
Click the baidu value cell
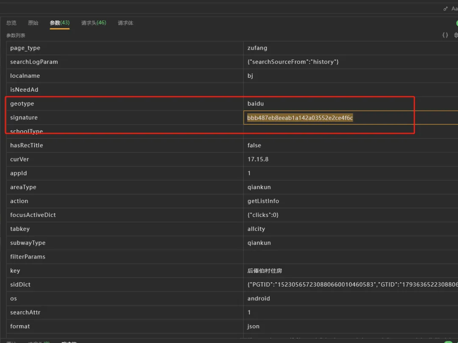[x=351, y=104]
